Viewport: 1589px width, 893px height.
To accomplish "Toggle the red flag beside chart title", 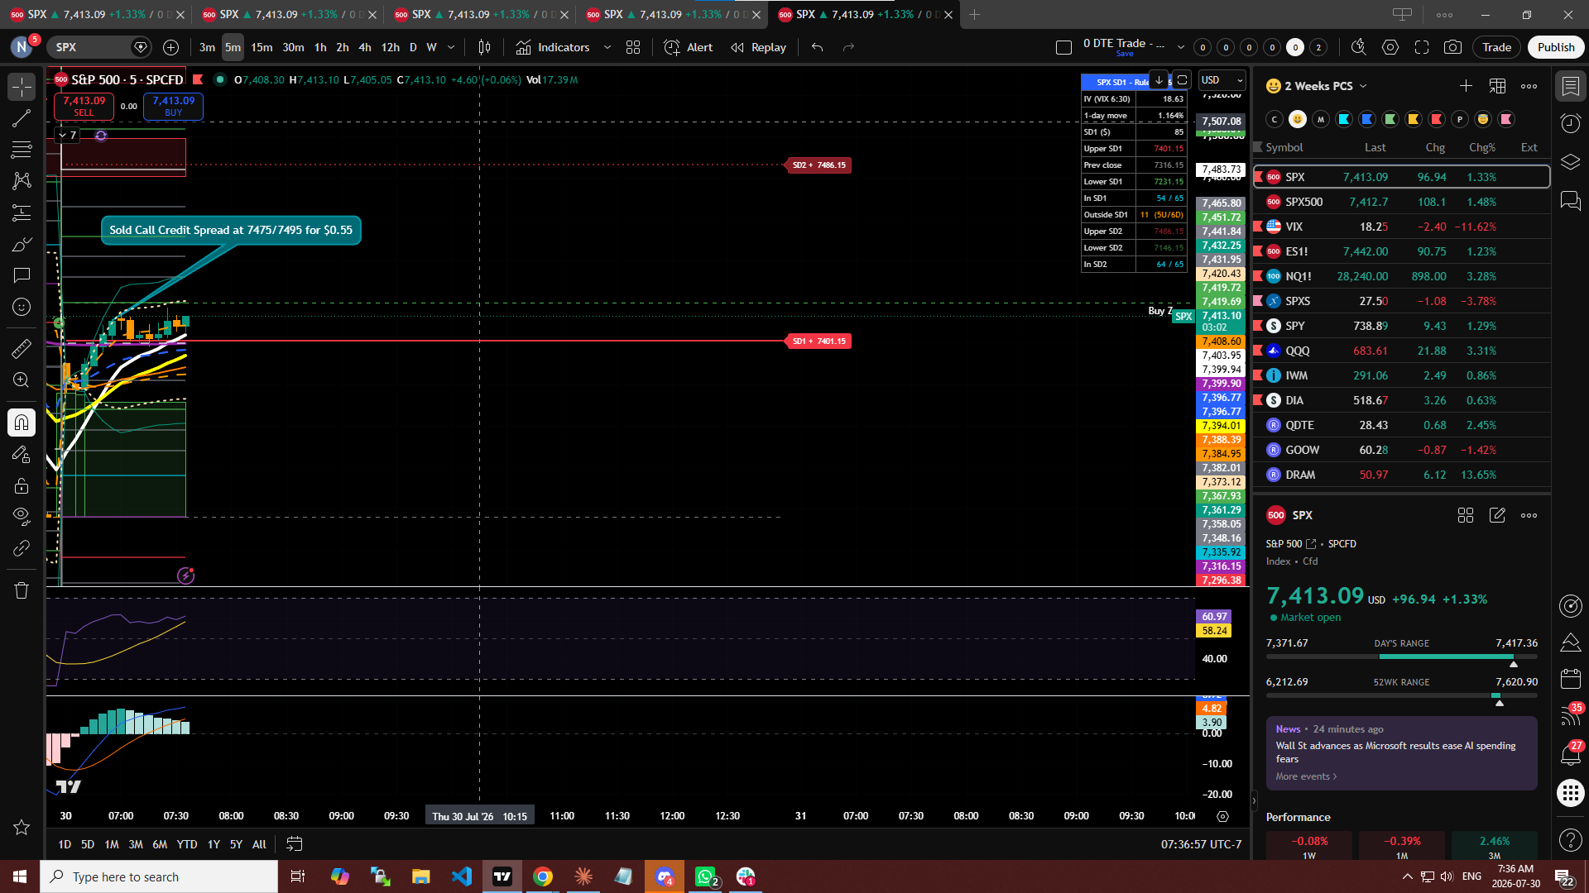I will point(198,79).
